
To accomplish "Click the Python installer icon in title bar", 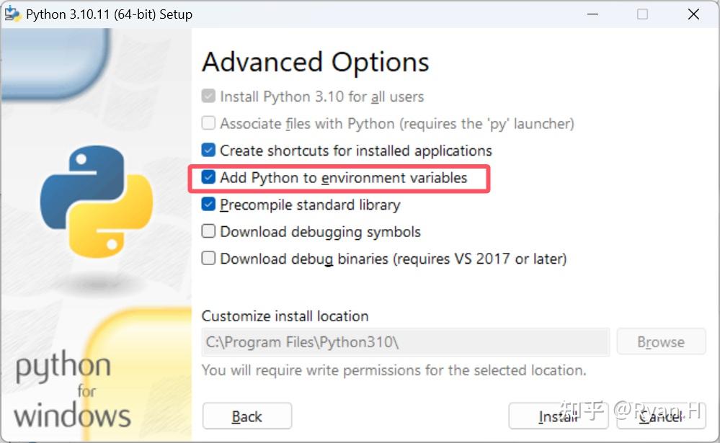I will [x=12, y=14].
